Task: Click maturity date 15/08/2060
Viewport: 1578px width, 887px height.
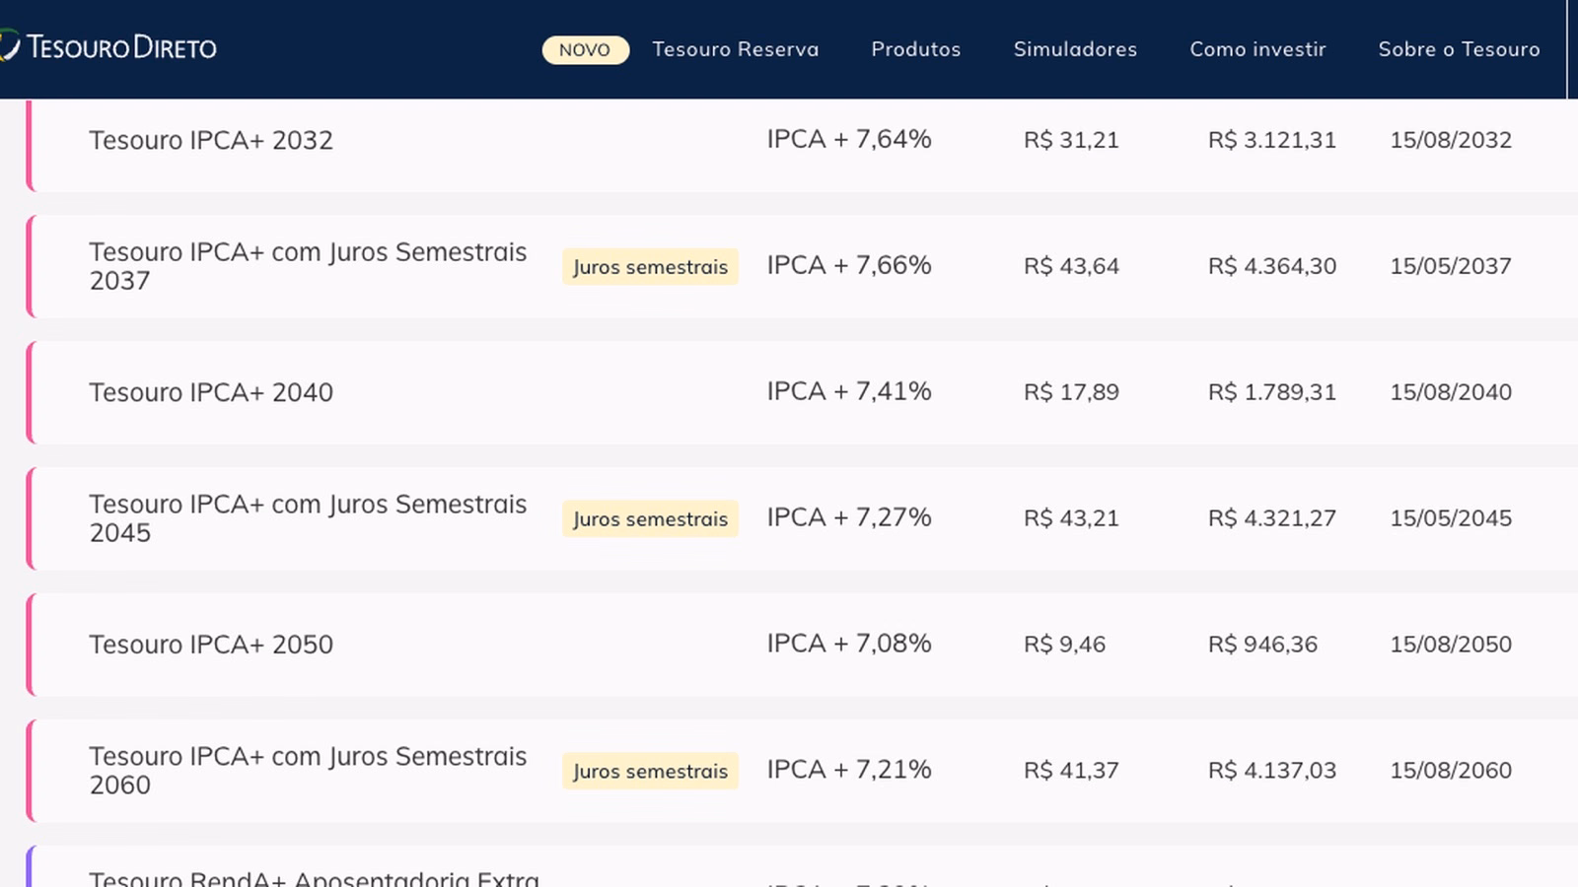Action: (1451, 771)
